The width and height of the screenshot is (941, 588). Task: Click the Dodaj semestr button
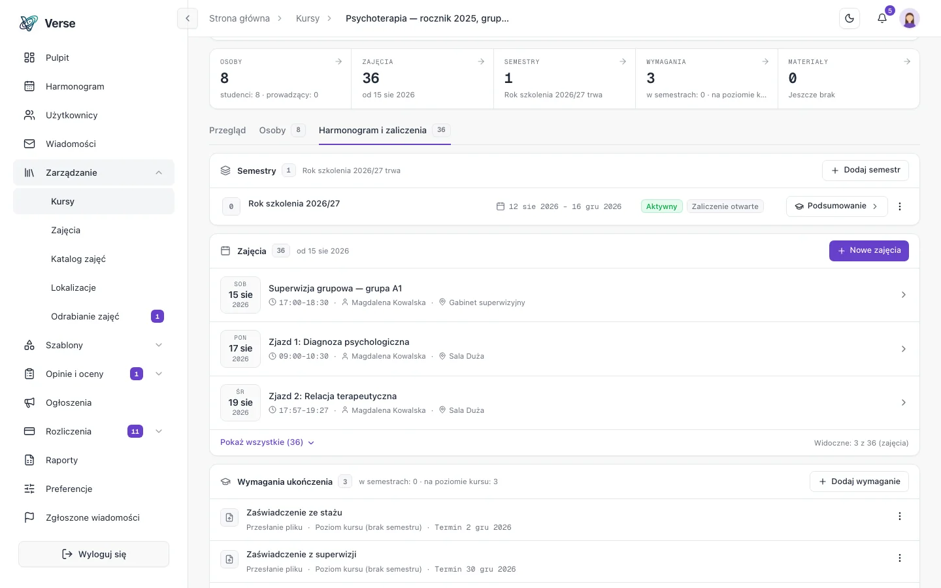(865, 171)
